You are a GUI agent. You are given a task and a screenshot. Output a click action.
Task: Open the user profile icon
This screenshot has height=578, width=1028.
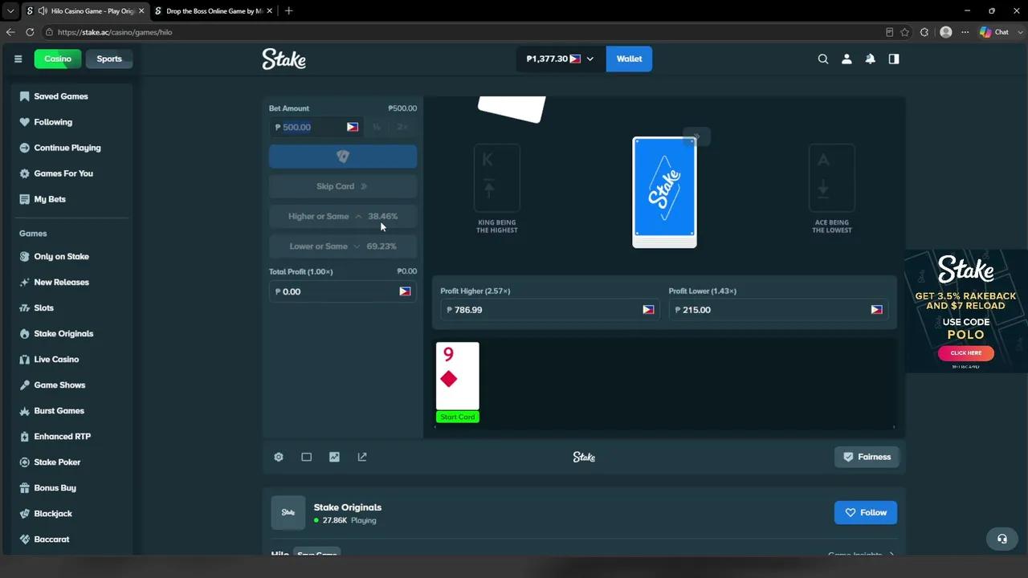[846, 59]
